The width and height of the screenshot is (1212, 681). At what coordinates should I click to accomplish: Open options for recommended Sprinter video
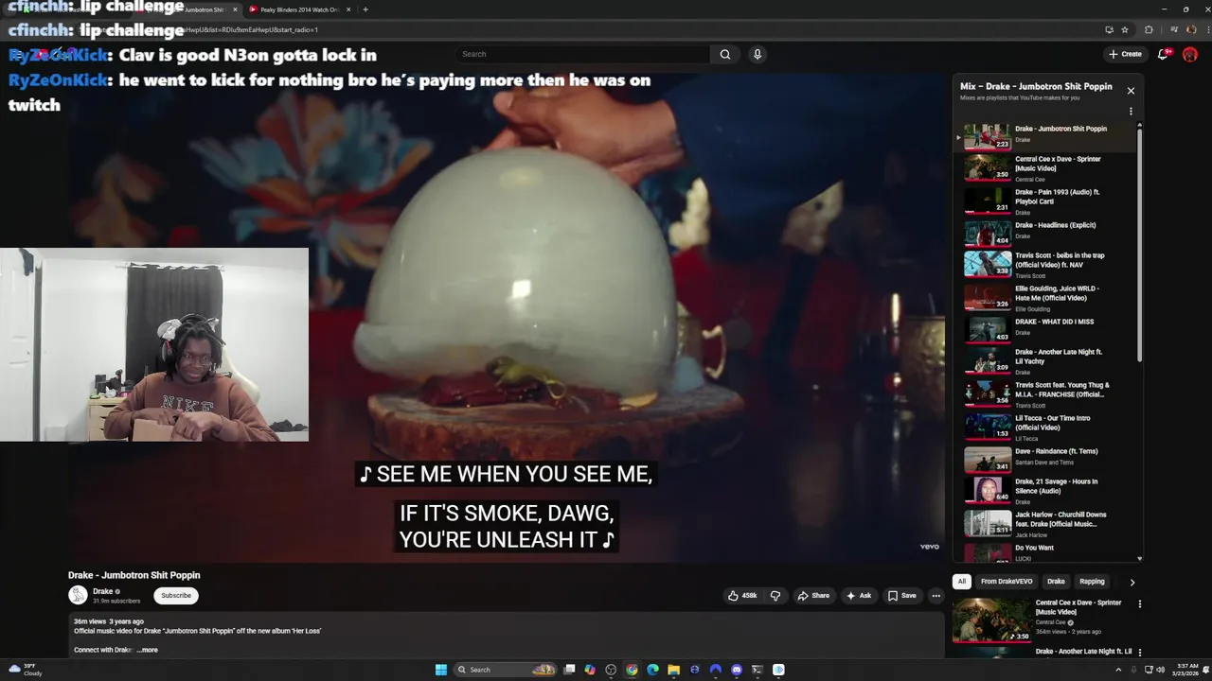[x=1139, y=603]
